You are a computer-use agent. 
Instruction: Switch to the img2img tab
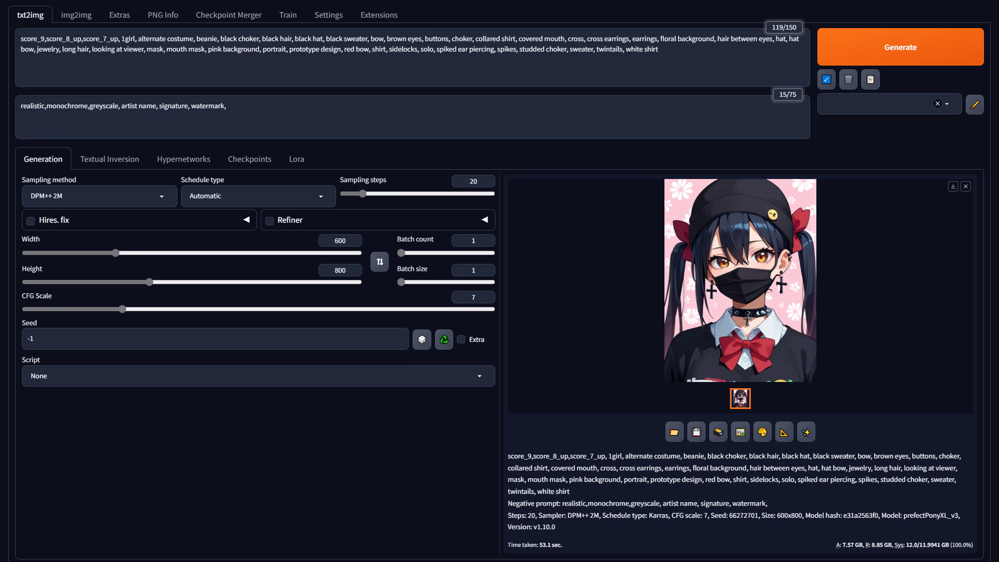(x=76, y=15)
